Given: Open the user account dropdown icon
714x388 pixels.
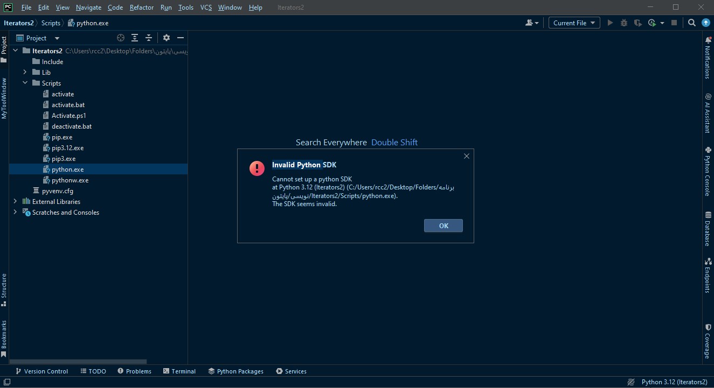Looking at the screenshot, I should point(532,23).
